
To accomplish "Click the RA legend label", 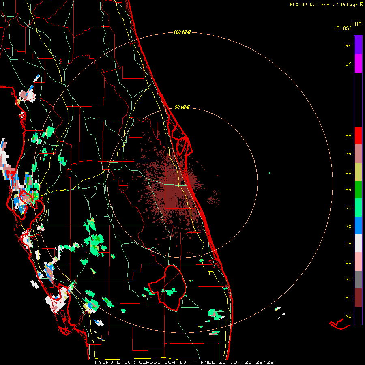I will (x=348, y=208).
